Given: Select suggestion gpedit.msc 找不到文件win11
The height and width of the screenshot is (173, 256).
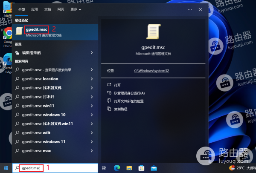Looking at the screenshot, I should tap(55, 124).
